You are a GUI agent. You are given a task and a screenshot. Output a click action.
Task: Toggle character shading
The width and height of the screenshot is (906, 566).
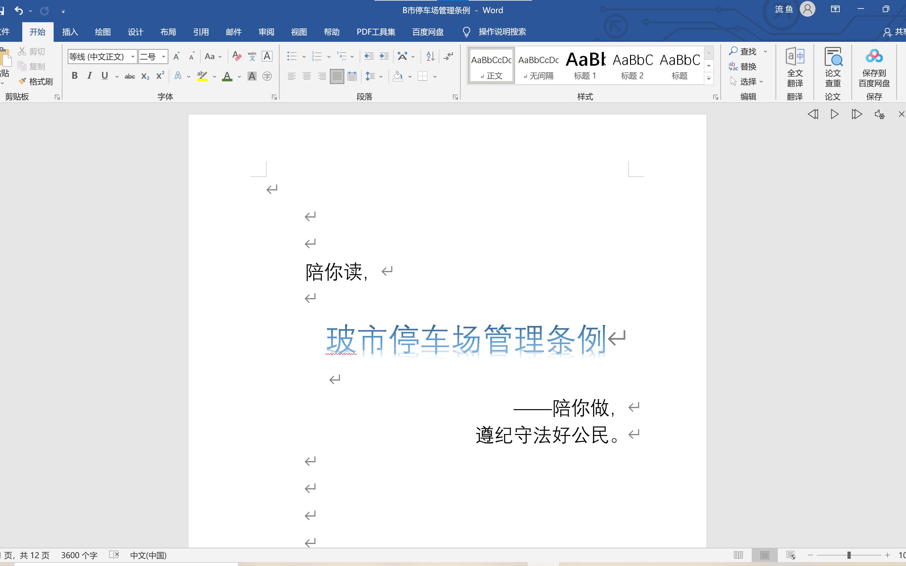(252, 76)
